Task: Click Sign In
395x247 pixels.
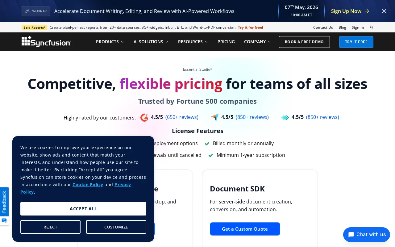Action: click(358, 27)
